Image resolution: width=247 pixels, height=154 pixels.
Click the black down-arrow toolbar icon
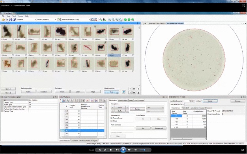pyautogui.click(x=104, y=20)
